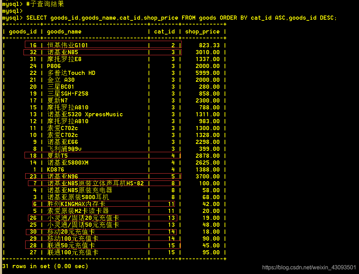Select the goods name 夏新T5
Image resolution: width=359 pixels, height=274 pixels.
coord(57,156)
